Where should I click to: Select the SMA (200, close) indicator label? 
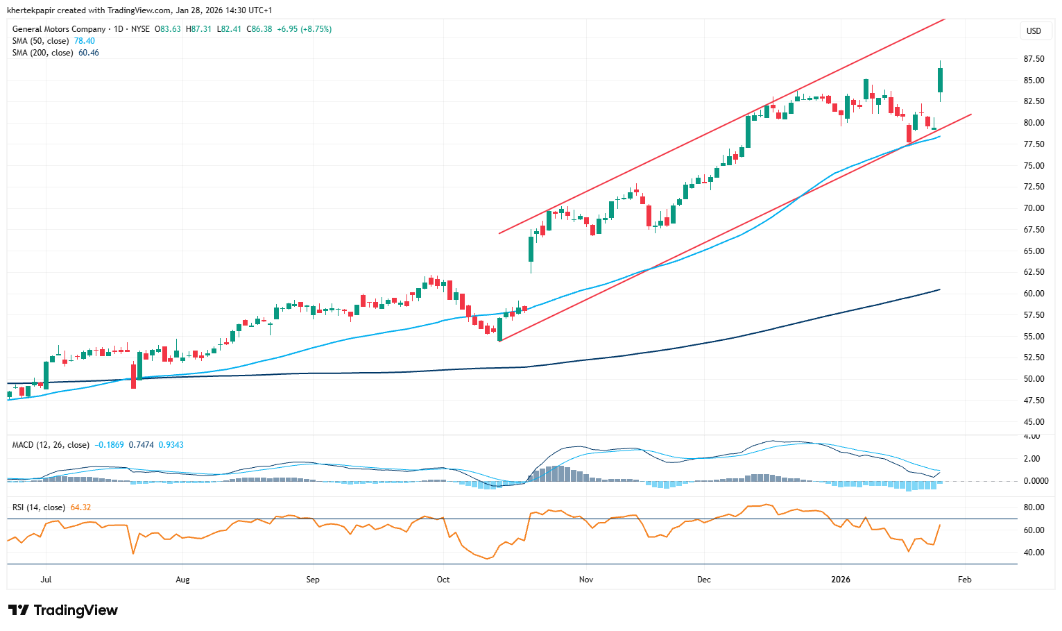coord(42,53)
